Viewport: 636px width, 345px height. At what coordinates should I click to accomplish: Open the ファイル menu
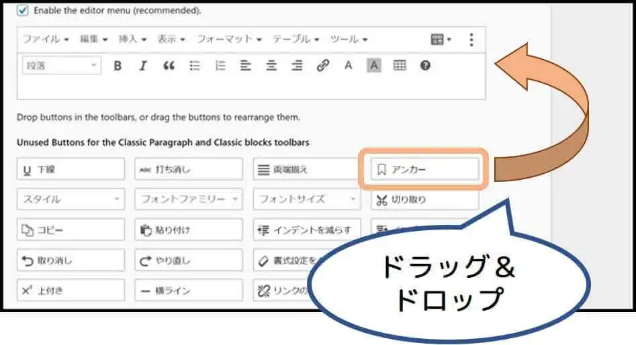tap(46, 39)
